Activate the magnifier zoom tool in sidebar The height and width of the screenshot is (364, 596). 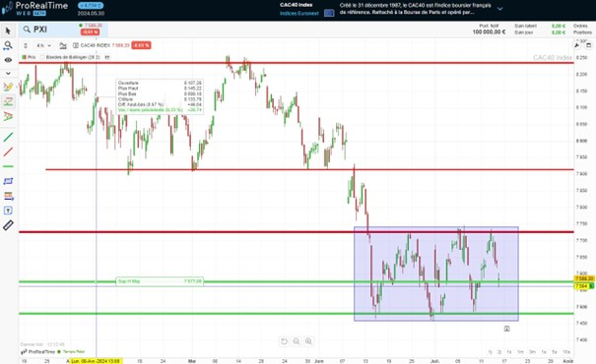pos(8,45)
